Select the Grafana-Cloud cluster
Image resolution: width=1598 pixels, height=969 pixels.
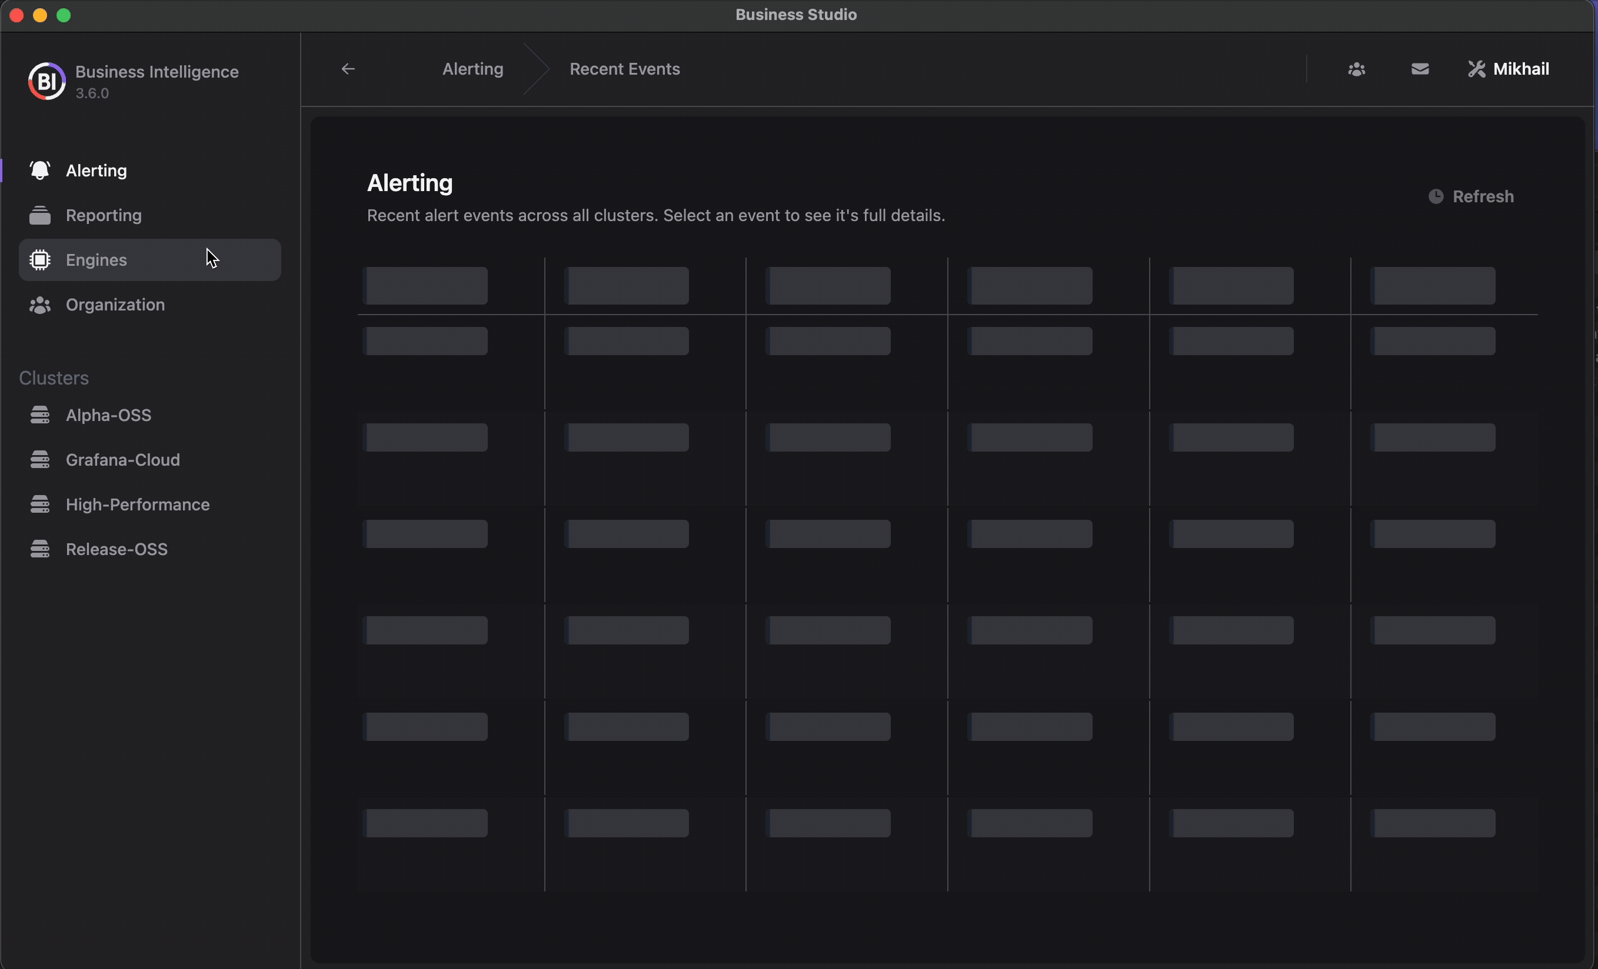point(150,460)
